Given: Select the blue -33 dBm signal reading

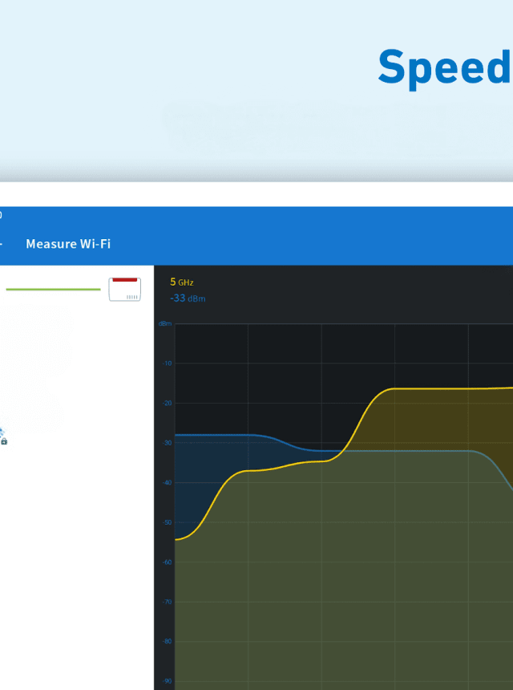Looking at the screenshot, I should pyautogui.click(x=188, y=298).
